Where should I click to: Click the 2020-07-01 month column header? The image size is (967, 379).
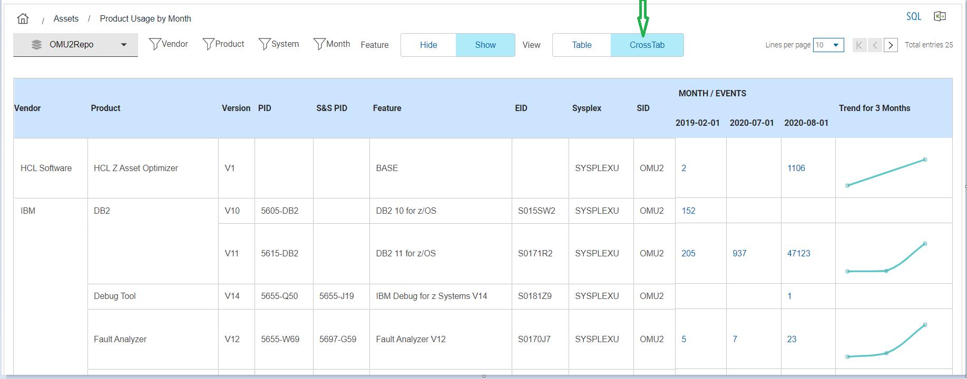click(752, 123)
